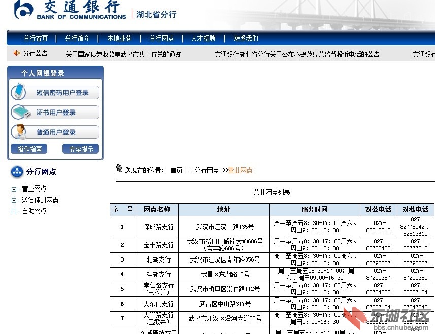Screen dimensions: 435x334
Task: Select the 自助网点 tree label
Action: [34, 211]
